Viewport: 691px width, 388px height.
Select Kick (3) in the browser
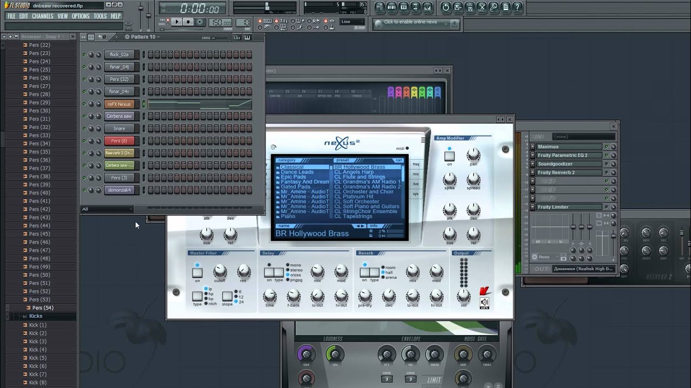38,341
